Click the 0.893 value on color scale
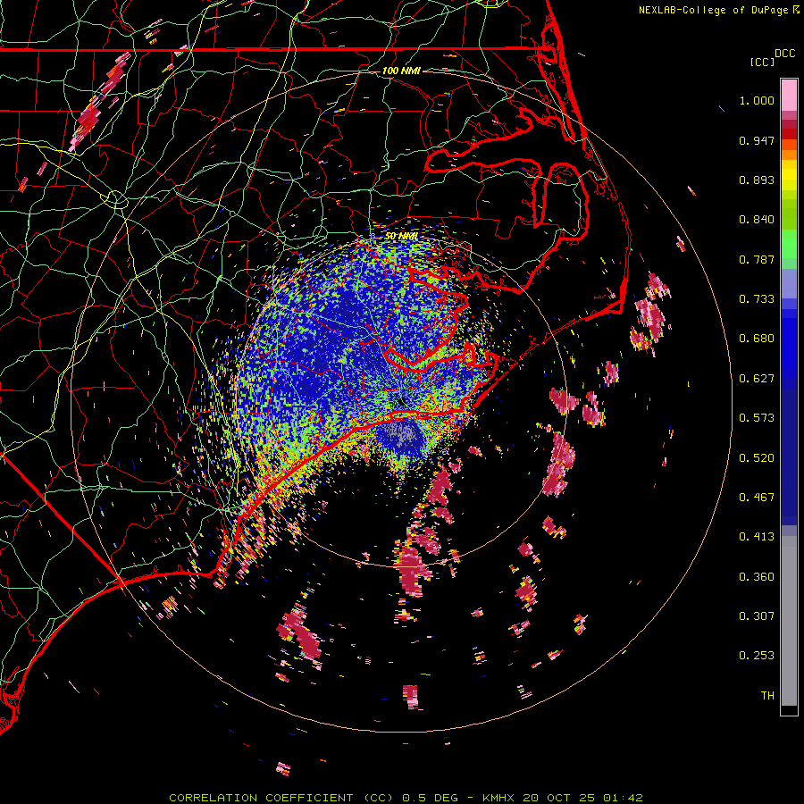The image size is (804, 804). [x=757, y=180]
